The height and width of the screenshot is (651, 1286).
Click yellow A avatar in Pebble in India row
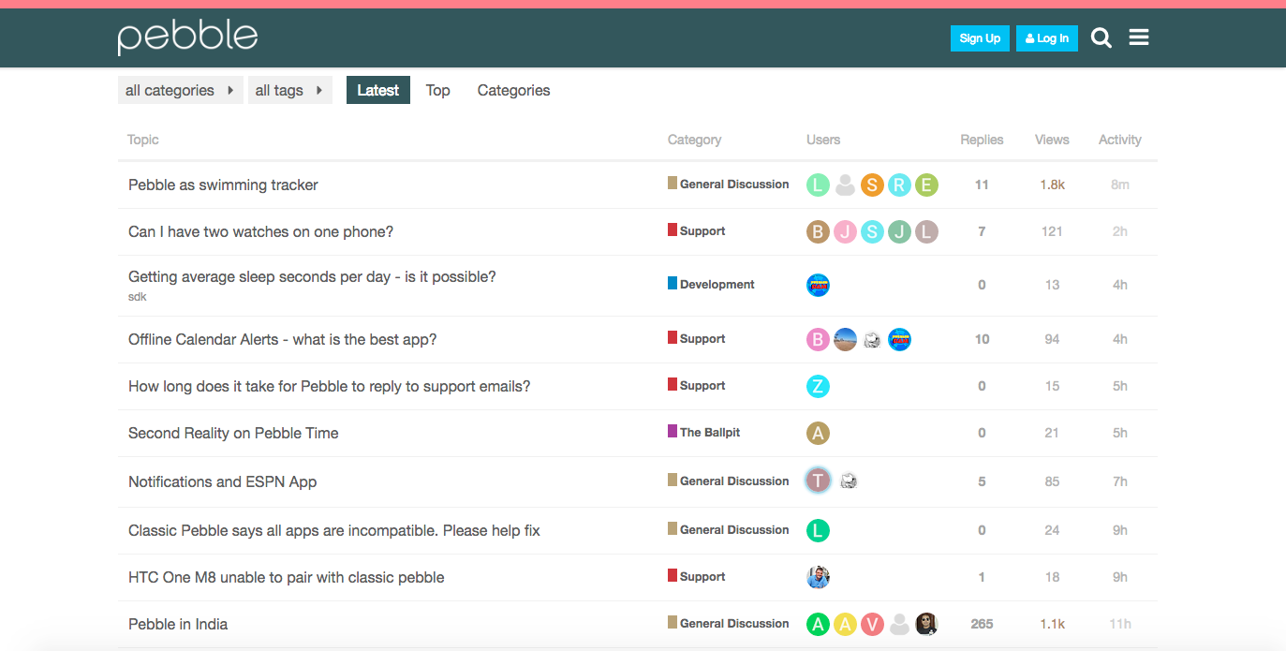845,624
